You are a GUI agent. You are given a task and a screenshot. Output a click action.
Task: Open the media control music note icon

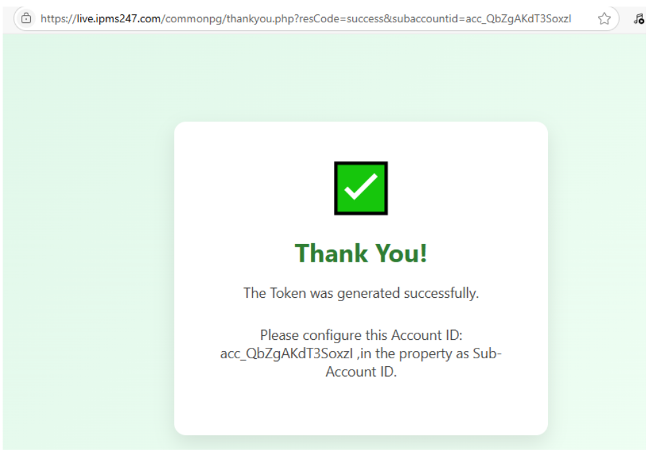(639, 18)
